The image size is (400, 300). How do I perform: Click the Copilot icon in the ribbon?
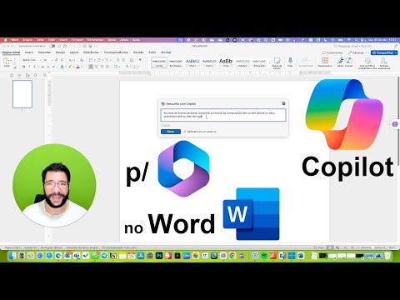349,62
